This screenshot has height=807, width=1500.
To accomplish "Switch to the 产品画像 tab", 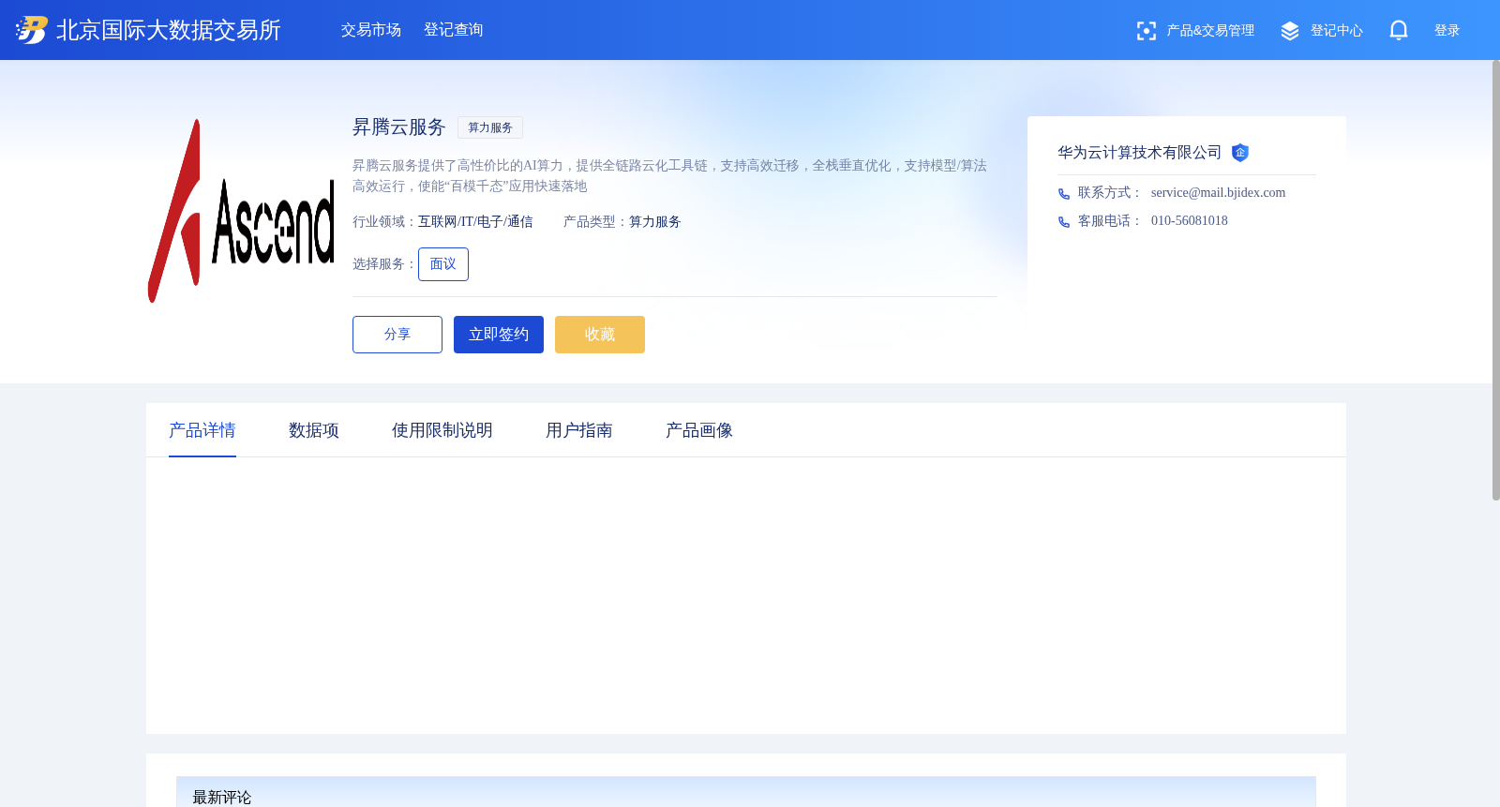I will point(699,430).
